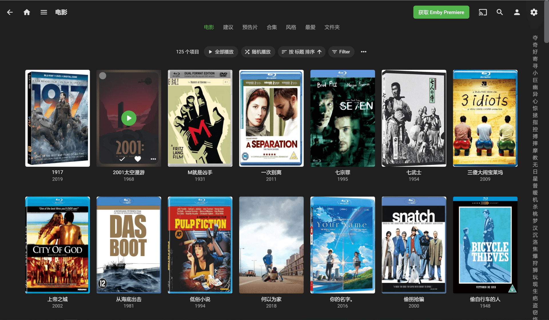Click the 125 个项目 item count
Screen dimensions: 549x320
[187, 52]
